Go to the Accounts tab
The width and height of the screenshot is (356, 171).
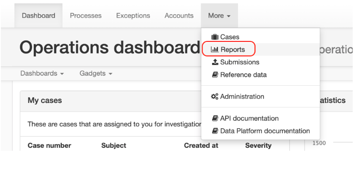tap(179, 16)
